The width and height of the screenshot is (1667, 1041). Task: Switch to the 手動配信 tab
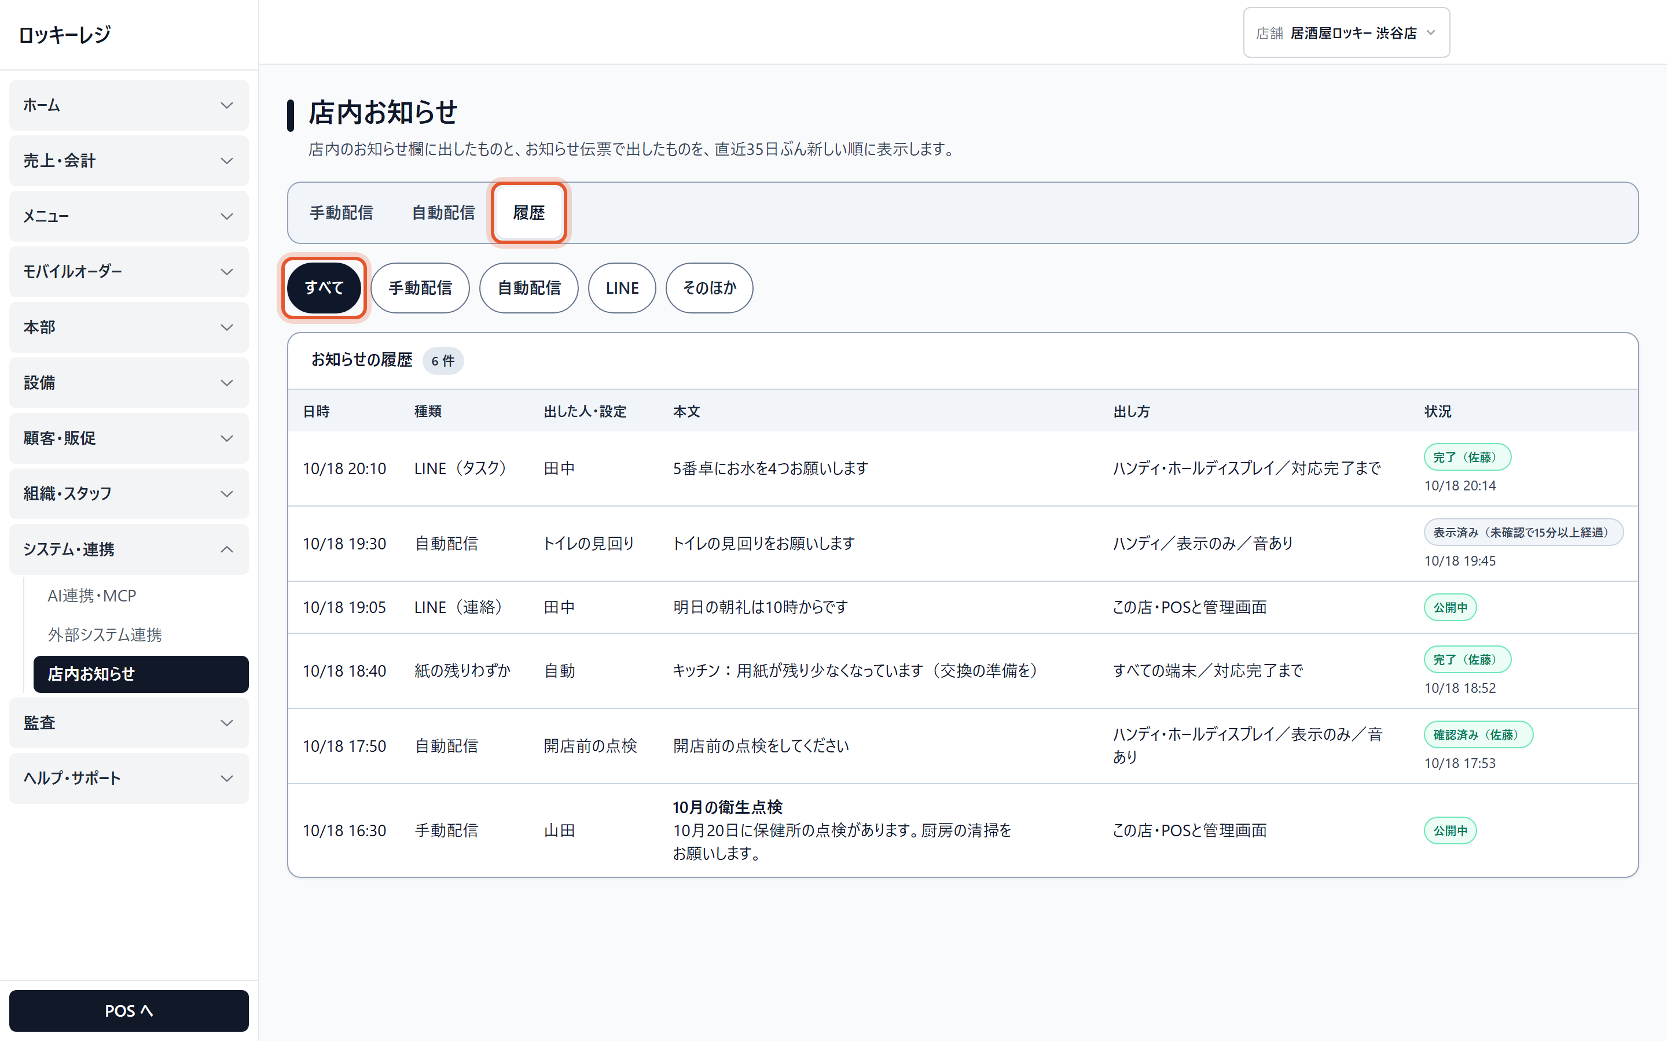tap(341, 213)
